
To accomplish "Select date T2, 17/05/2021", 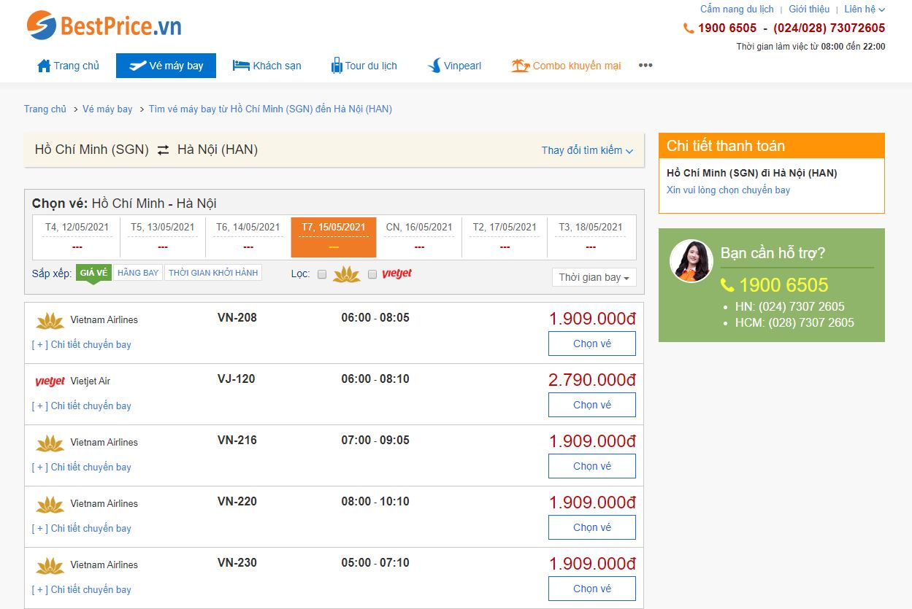I will tap(505, 237).
